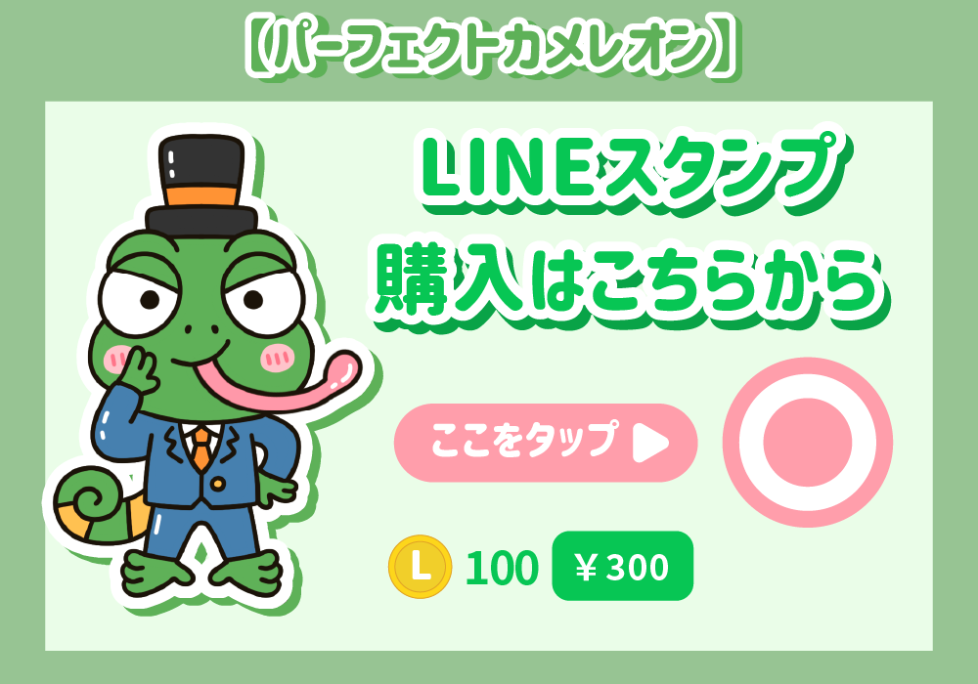
Task: Click the 100 coin price text
Action: coord(502,568)
